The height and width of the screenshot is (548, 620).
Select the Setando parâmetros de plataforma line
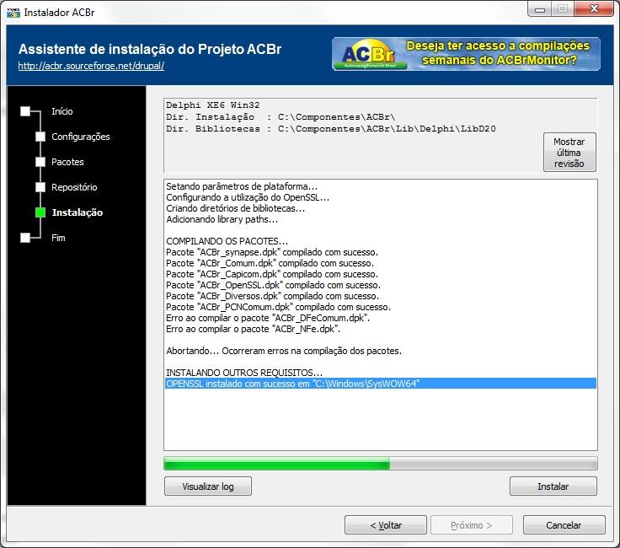click(x=242, y=186)
